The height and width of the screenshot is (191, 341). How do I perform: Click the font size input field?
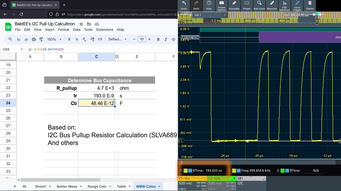[x=142, y=39]
